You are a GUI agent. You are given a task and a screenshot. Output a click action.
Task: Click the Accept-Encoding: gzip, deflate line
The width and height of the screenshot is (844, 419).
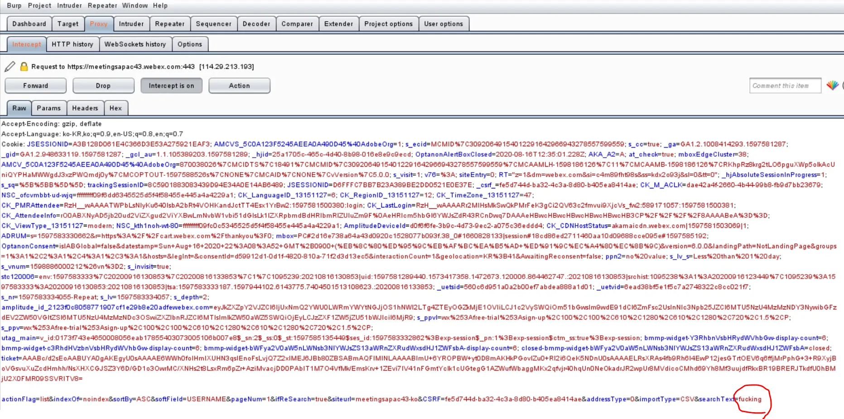[51, 124]
